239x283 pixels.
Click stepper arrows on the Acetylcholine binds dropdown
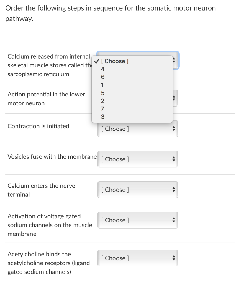[174, 258]
